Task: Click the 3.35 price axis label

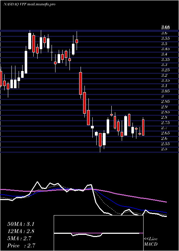Action: [165, 60]
